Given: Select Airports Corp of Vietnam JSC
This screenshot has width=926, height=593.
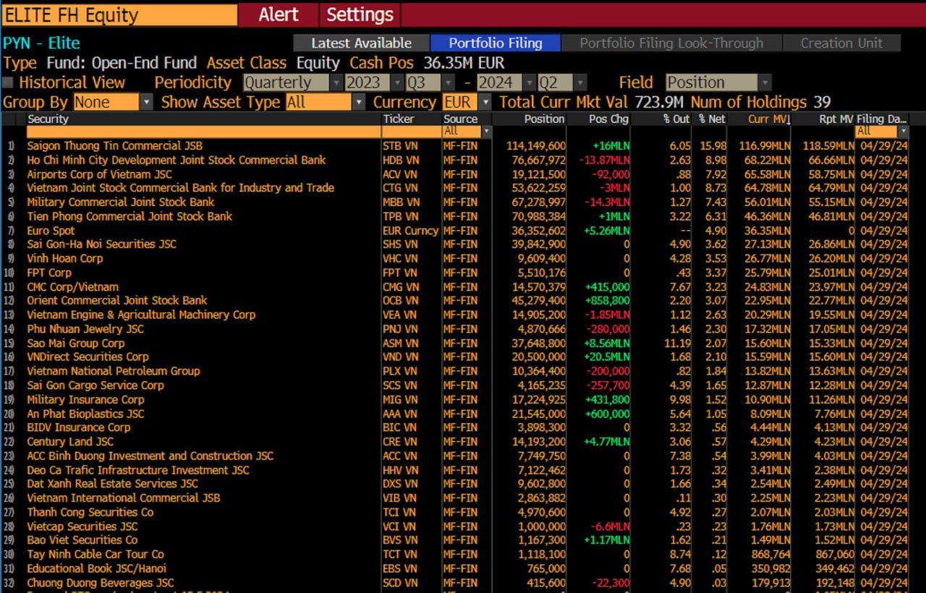Looking at the screenshot, I should point(99,174).
